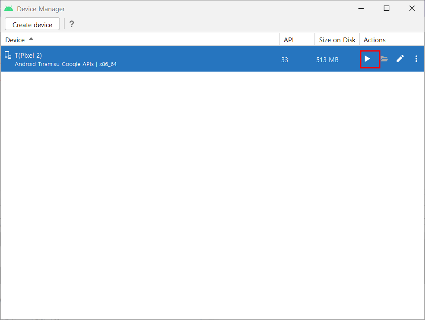
Task: Click the Actions column header
Action: pos(392,40)
